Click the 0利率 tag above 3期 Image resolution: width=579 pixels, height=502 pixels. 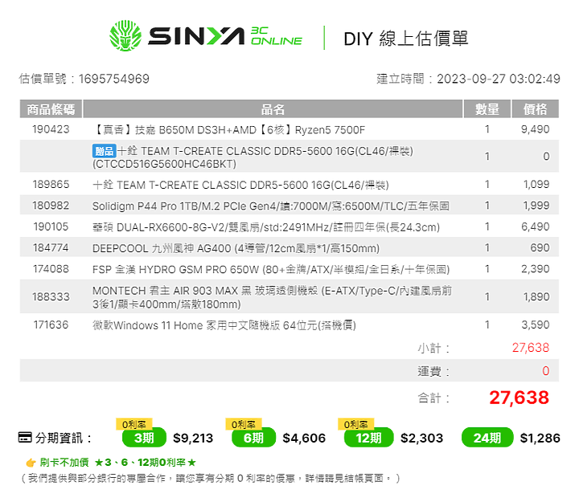[134, 424]
